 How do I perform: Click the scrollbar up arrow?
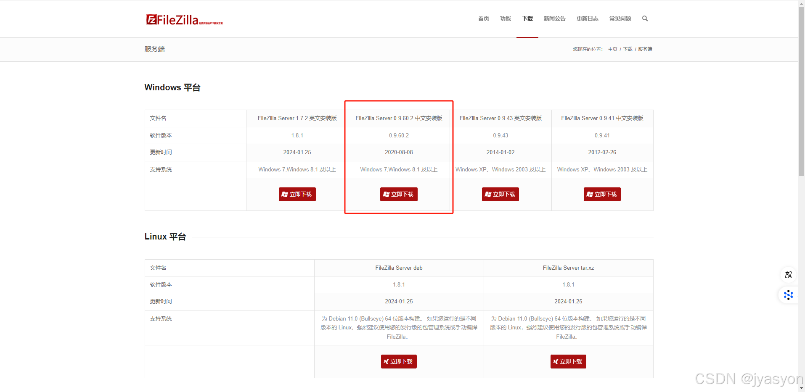tap(802, 3)
